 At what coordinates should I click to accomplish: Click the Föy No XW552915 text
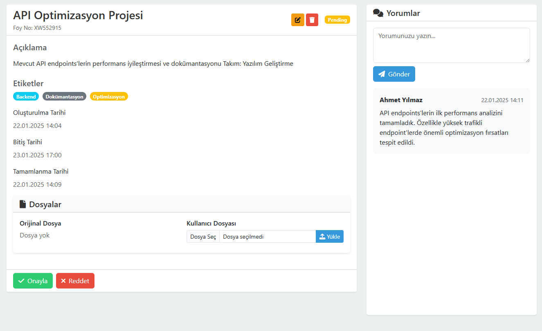tap(37, 28)
